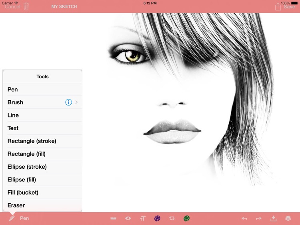300x225 pixels.
Task: Click the undo arrow icon
Action: tap(244, 218)
